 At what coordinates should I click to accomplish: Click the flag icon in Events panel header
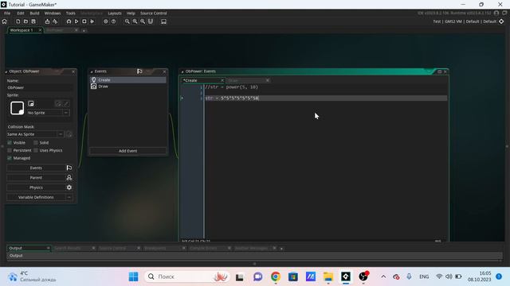[139, 71]
